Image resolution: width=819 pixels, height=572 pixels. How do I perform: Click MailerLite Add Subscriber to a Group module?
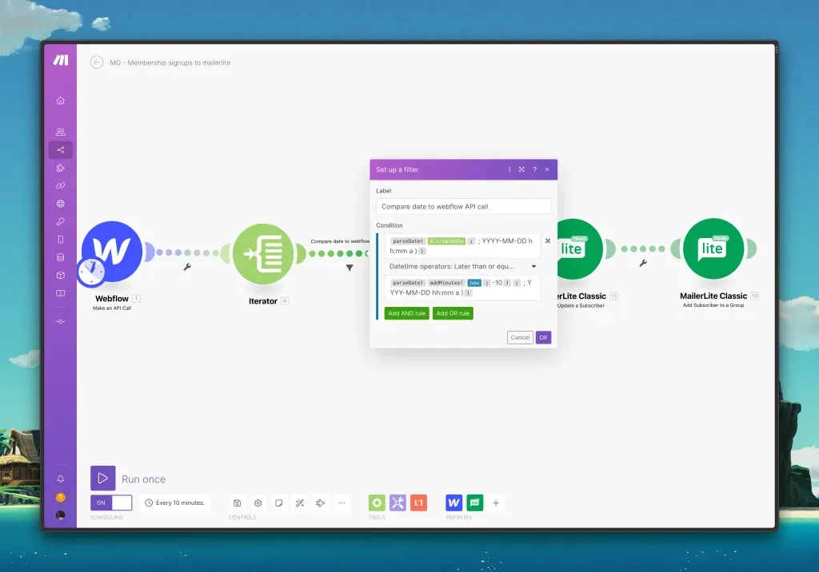(713, 249)
